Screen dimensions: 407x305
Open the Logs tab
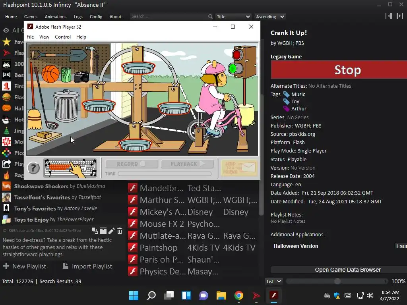point(78,17)
